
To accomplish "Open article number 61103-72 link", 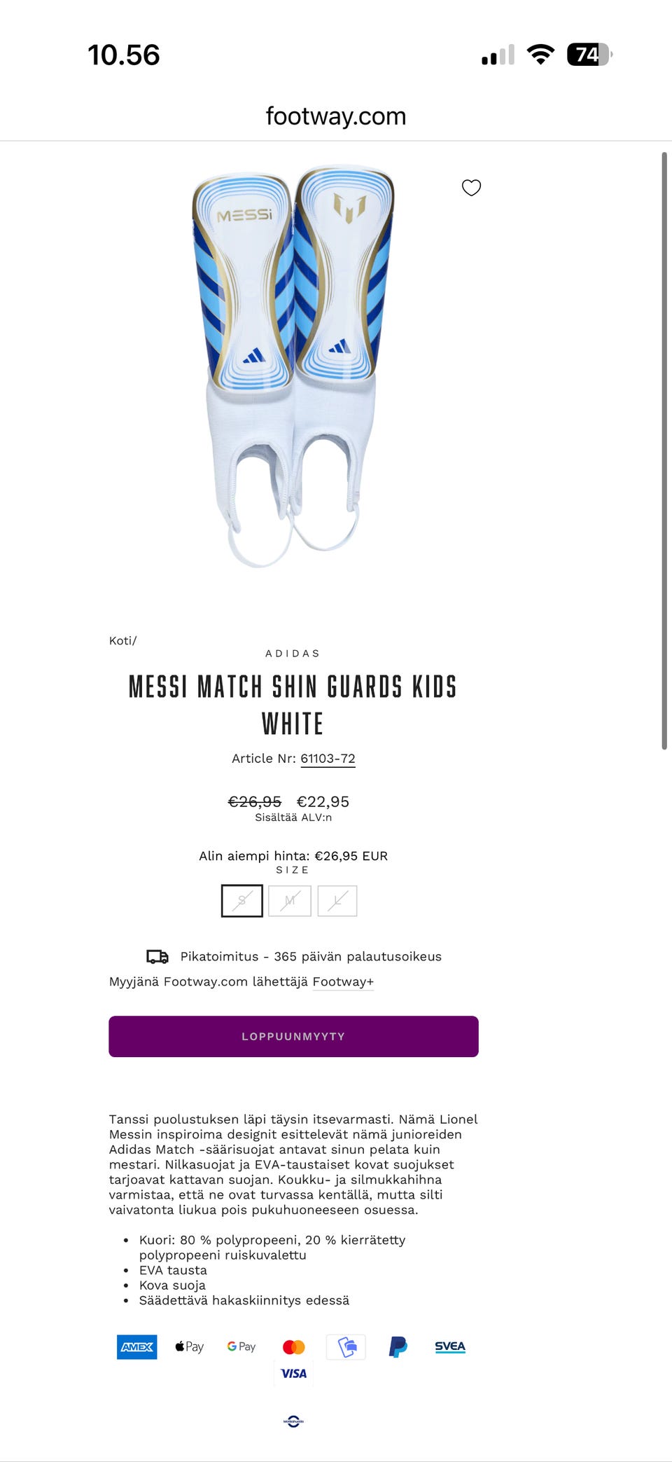I will [x=328, y=759].
